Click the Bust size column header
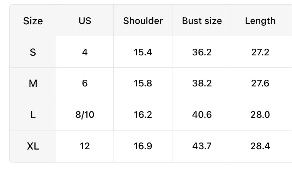The image size is (292, 176). tap(202, 21)
